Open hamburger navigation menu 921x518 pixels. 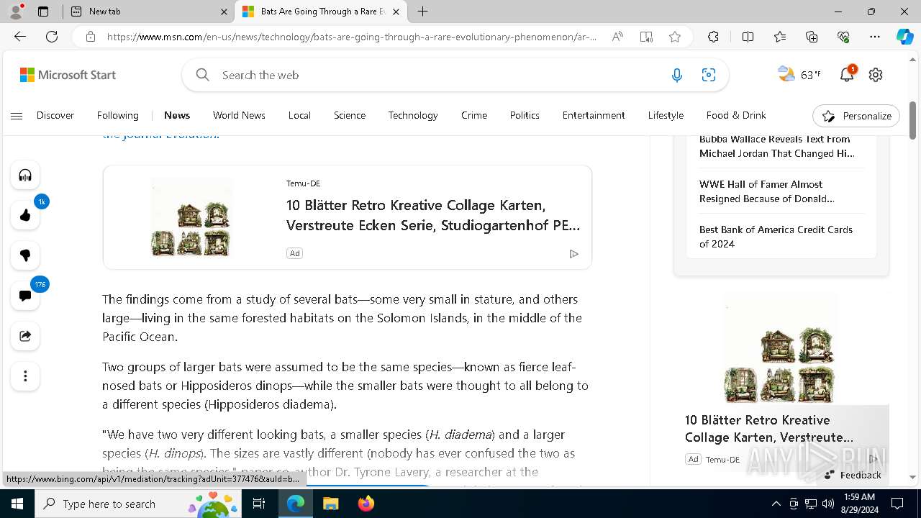[x=17, y=116]
